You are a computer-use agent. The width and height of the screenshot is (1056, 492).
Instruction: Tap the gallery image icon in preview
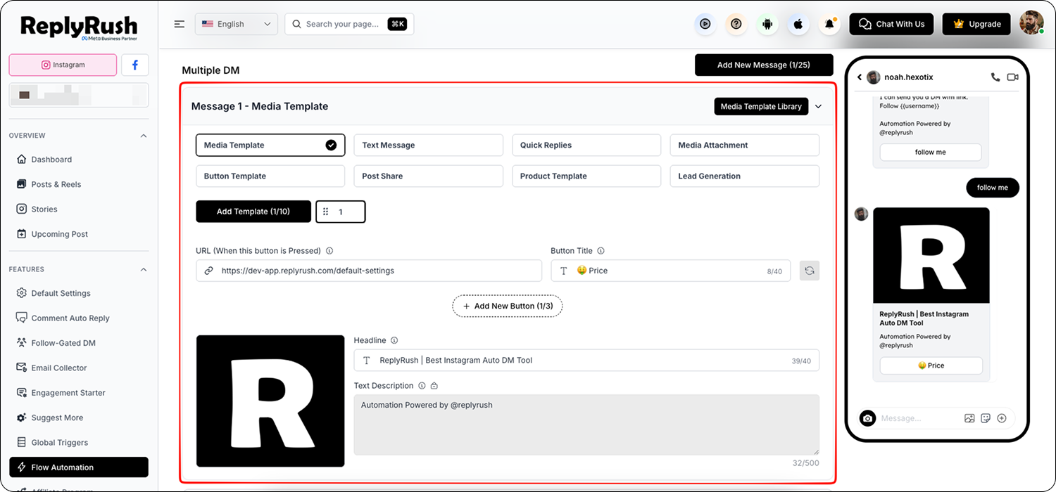tap(969, 418)
